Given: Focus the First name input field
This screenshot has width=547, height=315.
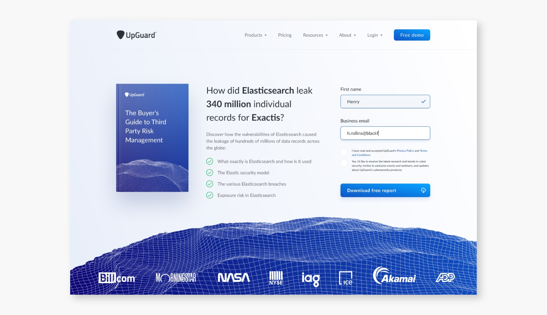Looking at the screenshot, I should [x=385, y=101].
